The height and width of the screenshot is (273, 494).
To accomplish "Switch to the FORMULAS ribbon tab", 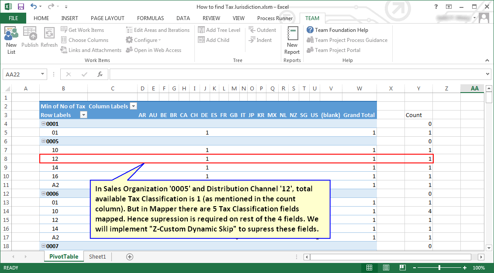I will pyautogui.click(x=150, y=18).
